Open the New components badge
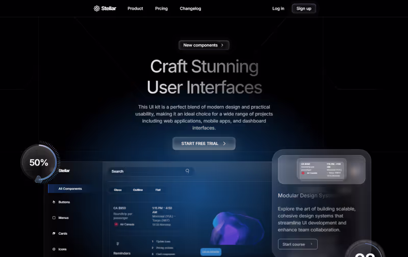Viewport: 408px width, 257px height. pyautogui.click(x=203, y=45)
